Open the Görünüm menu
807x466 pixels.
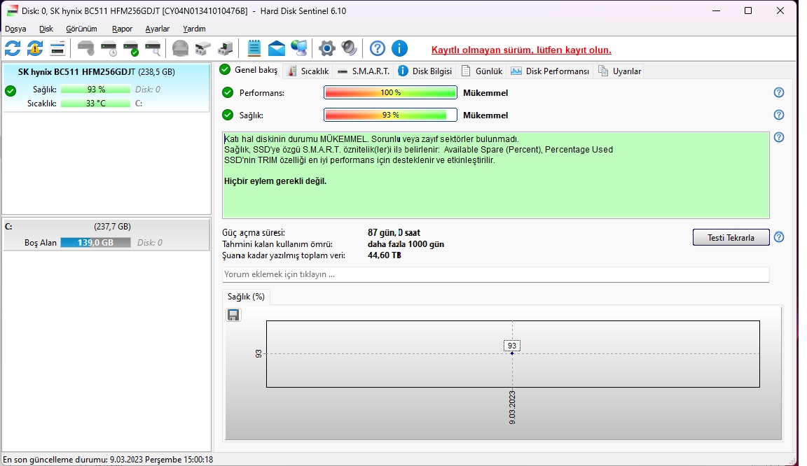(x=81, y=29)
